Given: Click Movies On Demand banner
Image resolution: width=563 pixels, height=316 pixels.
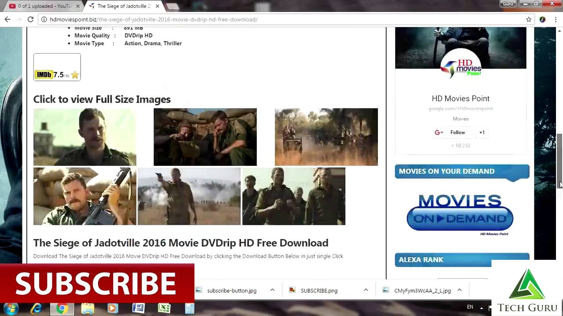Looking at the screenshot, I should point(460,214).
